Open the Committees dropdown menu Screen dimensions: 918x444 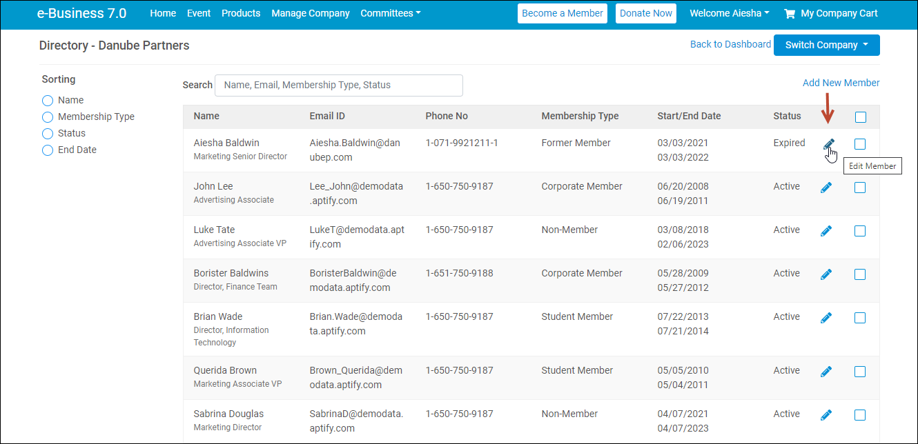pos(391,13)
